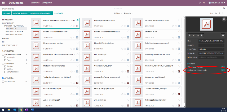Go to previous page arrow
Screen dimensions: 230x112
click(219, 13)
